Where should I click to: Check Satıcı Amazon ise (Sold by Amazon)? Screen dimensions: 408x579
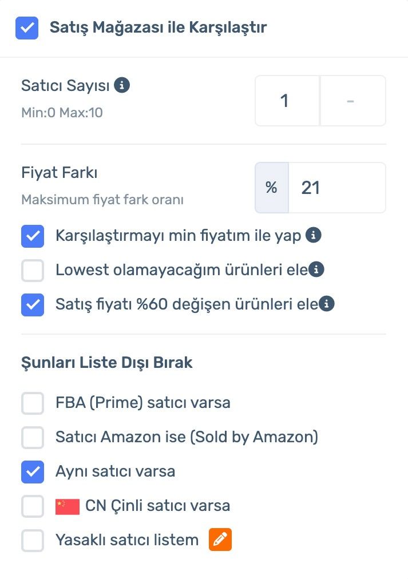click(x=33, y=437)
